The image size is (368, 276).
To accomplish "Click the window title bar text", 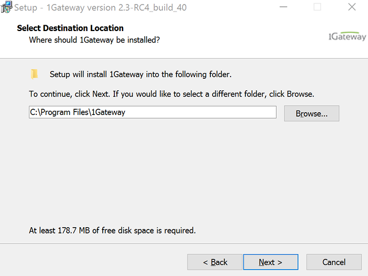I will coord(101,7).
